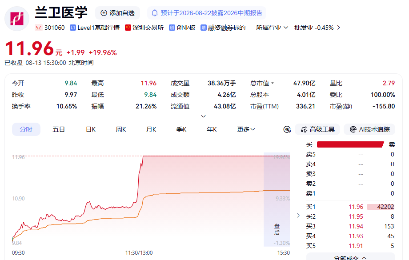Select the 卖5 order row
The width and height of the screenshot is (409, 260).
pyautogui.click(x=350, y=154)
